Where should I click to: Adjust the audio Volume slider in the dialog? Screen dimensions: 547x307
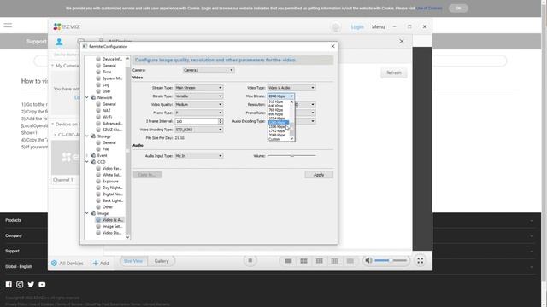(291, 156)
